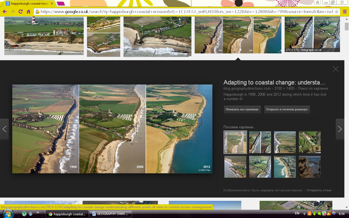Open the Windows Start orb
Viewport: 349px width, 218px height.
(8, 214)
